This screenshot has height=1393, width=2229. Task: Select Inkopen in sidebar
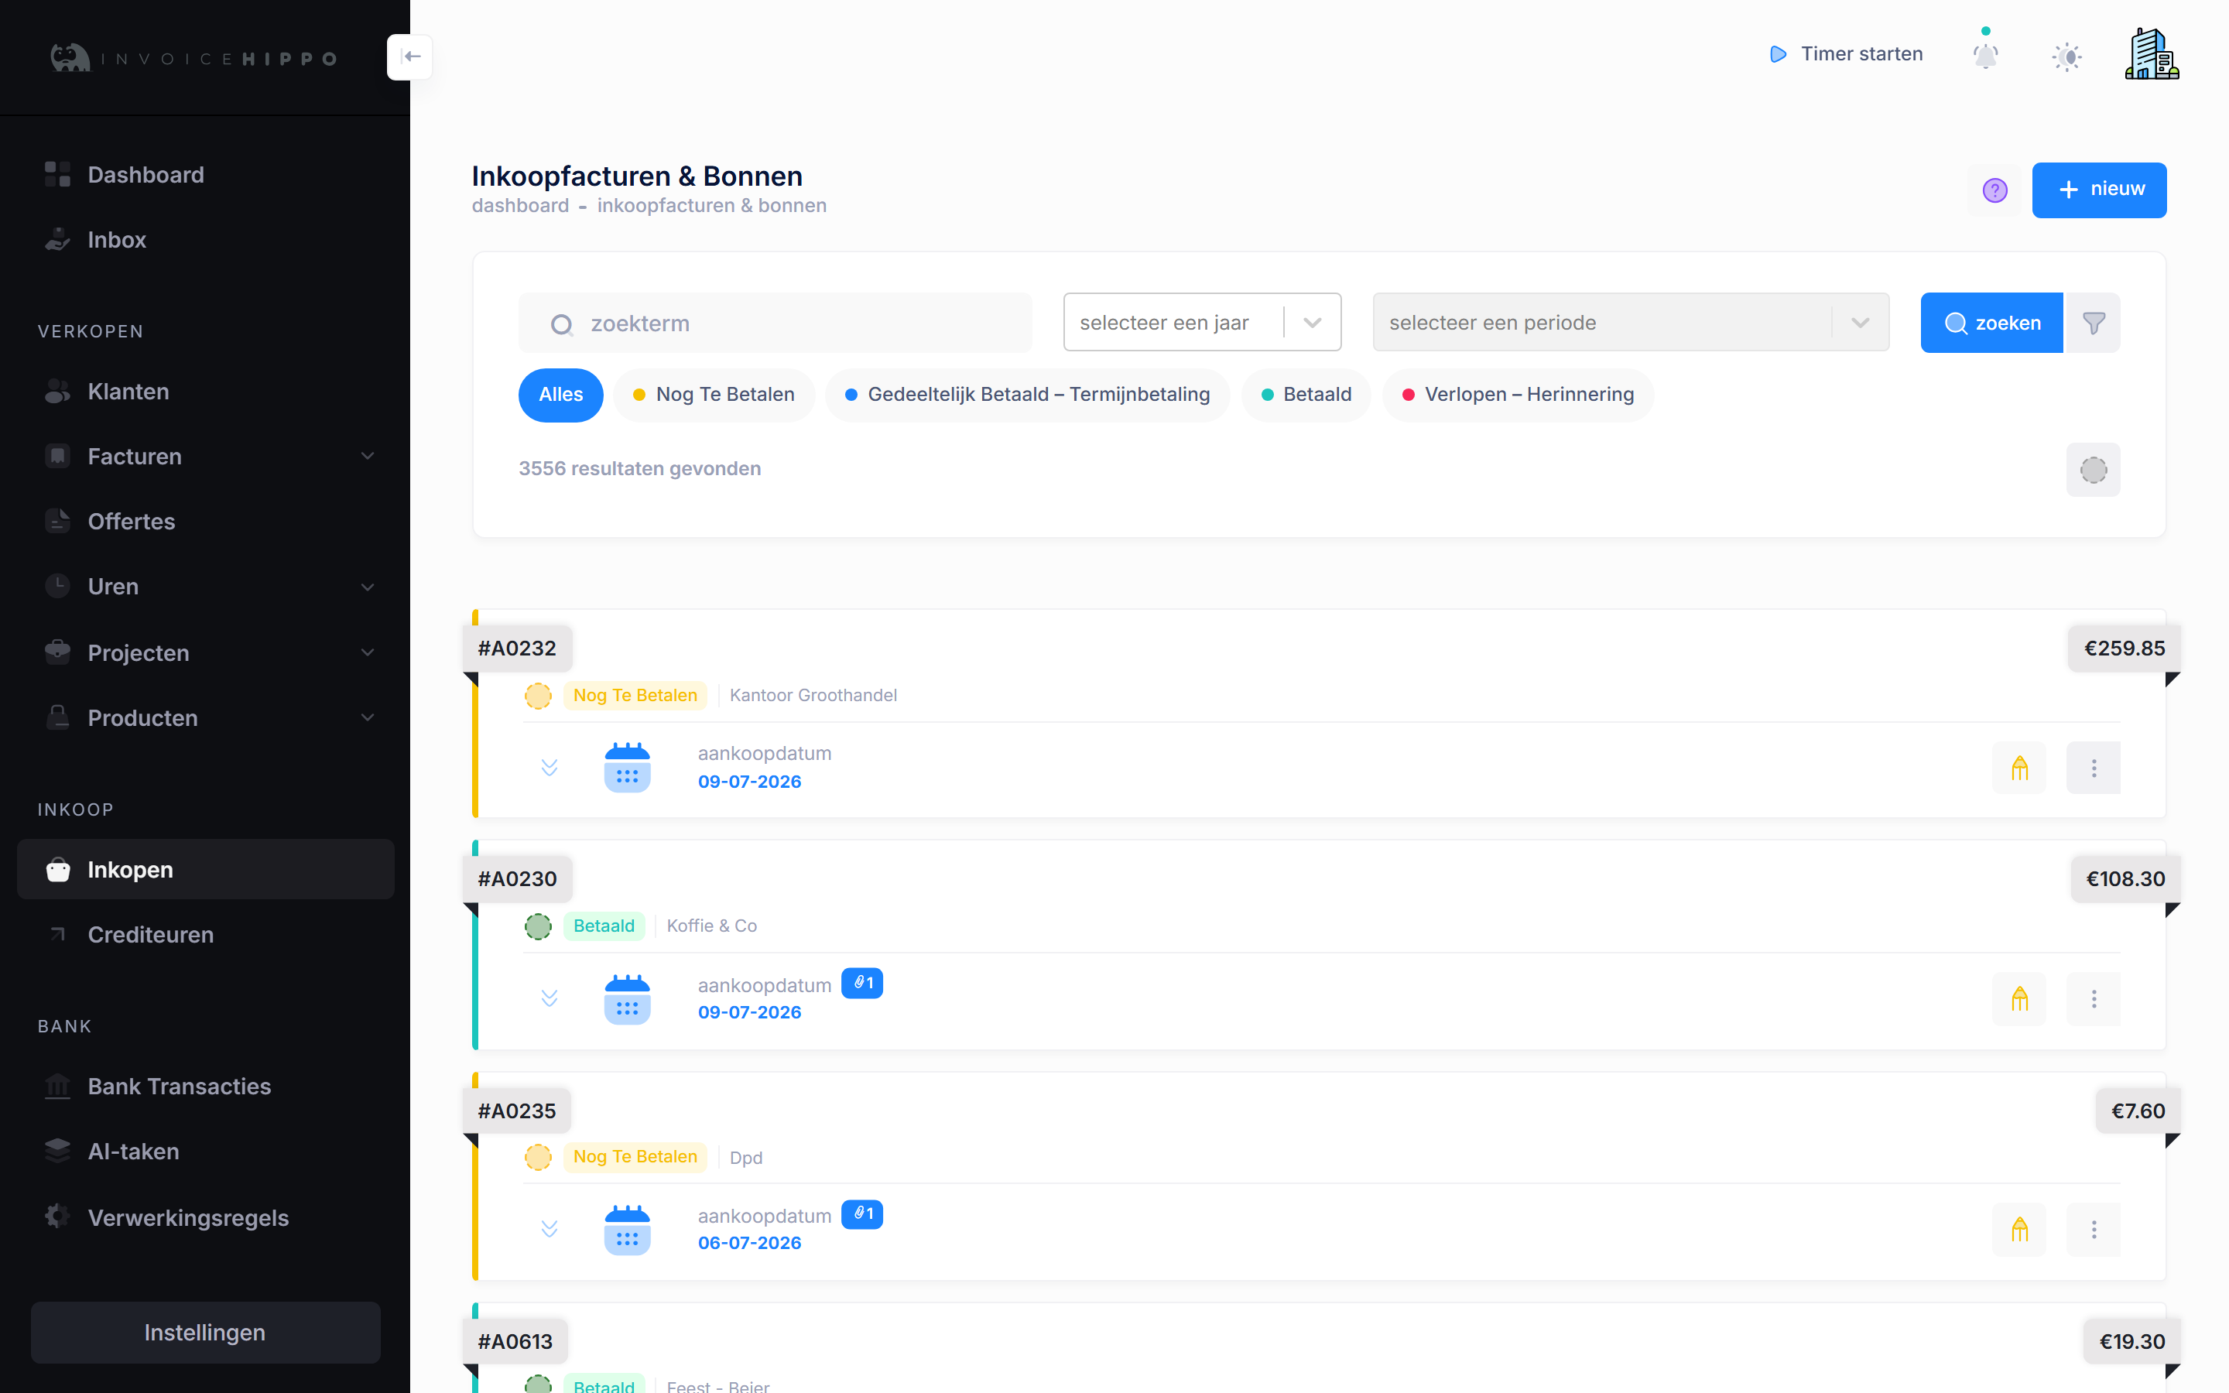tap(207, 870)
